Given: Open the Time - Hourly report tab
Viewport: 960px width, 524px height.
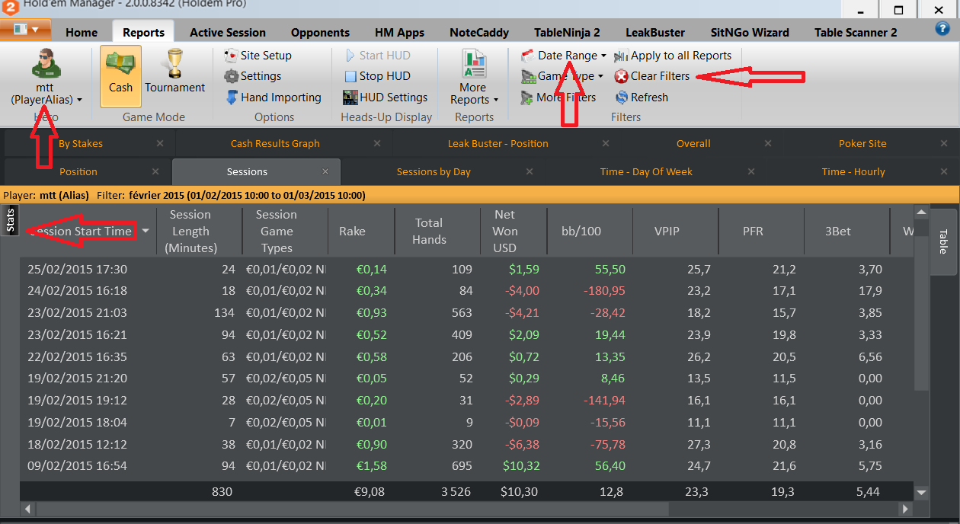Looking at the screenshot, I should pyautogui.click(x=853, y=171).
